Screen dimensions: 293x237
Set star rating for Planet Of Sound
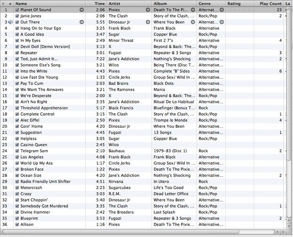(240, 10)
